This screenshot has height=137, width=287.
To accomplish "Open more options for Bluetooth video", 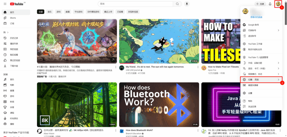I will coord(198,130).
